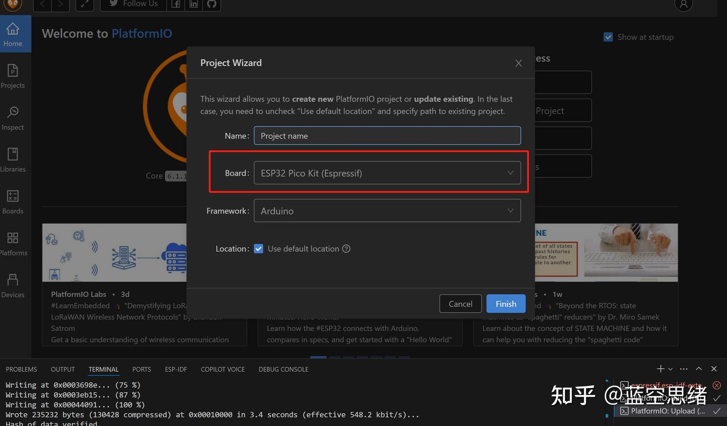This screenshot has width=727, height=426.
Task: Close the bottom terminal panel
Action: (714, 369)
